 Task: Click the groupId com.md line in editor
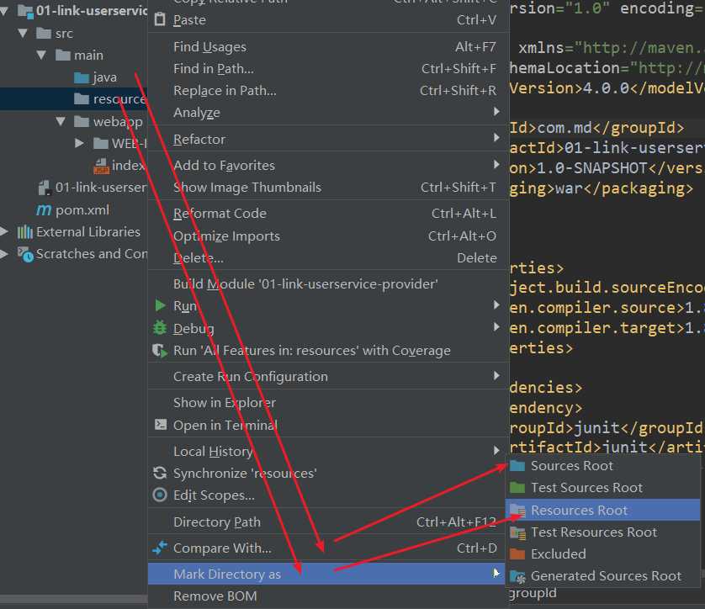click(x=596, y=128)
